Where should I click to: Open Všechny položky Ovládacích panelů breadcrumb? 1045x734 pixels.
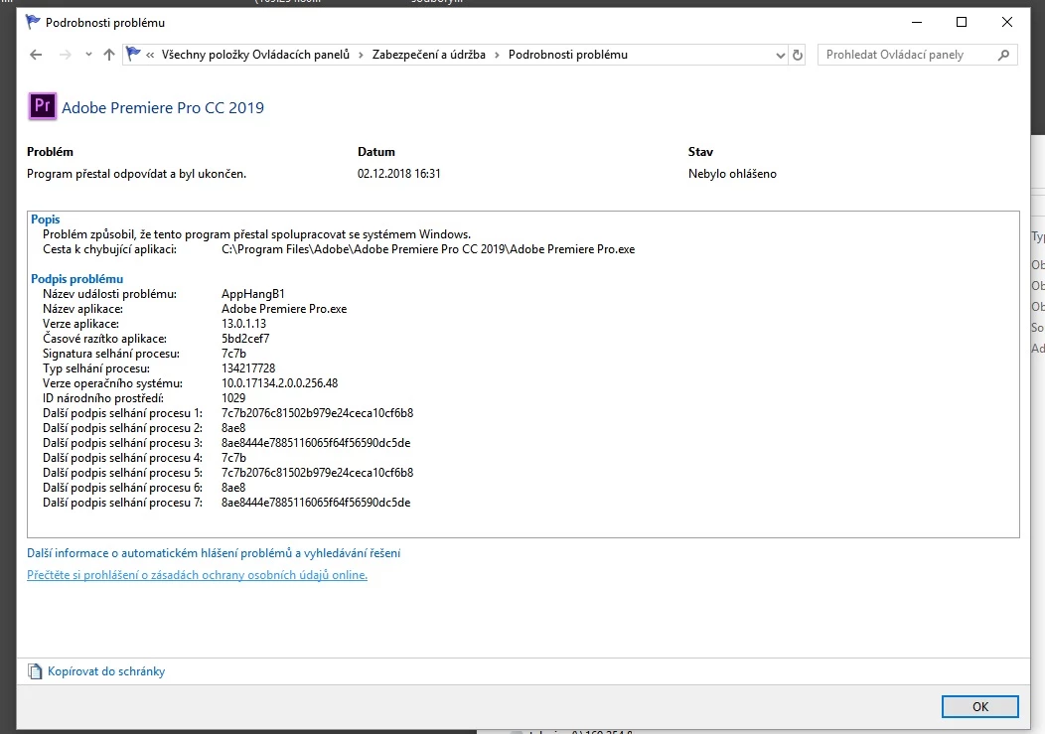(255, 55)
